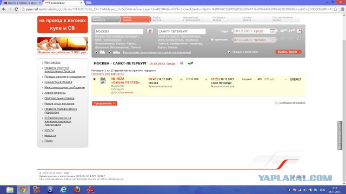Click the ТУДА date field 18.12.2013
The width and height of the screenshot is (346, 194).
[x=251, y=31]
